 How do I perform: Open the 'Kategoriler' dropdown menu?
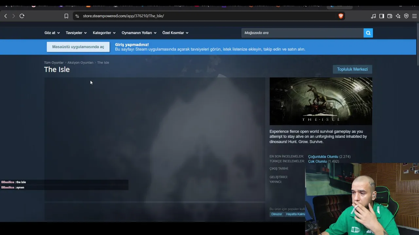click(x=104, y=33)
